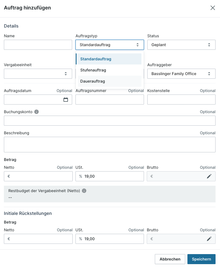Image resolution: width=220 pixels, height=268 pixels.
Task: Click the Kostenstelle input field
Action: 181,100
